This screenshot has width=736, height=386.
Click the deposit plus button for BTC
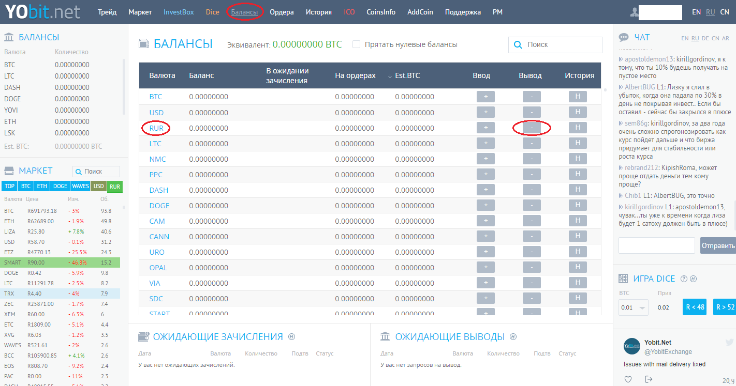(485, 97)
